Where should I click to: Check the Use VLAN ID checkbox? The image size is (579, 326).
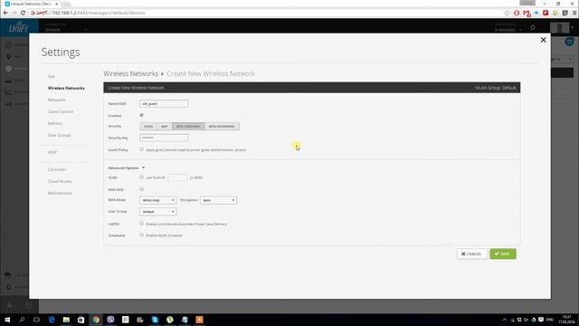(141, 177)
